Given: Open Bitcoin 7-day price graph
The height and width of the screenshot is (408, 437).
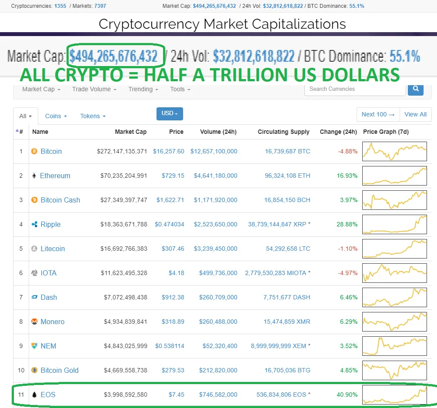Looking at the screenshot, I should [x=394, y=151].
